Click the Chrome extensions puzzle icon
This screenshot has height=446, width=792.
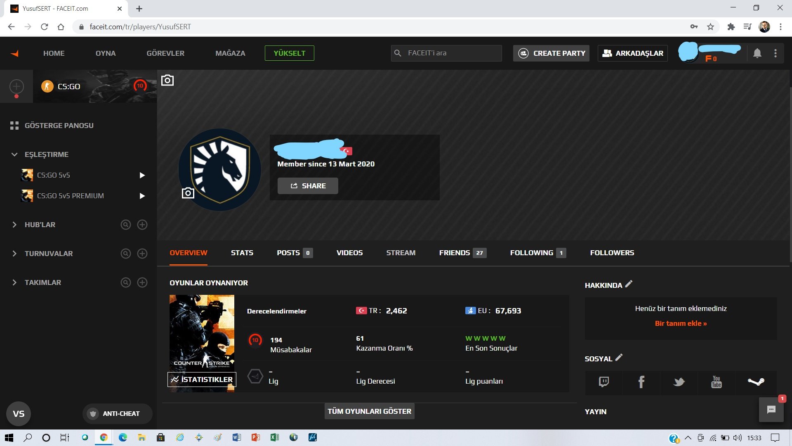731,27
